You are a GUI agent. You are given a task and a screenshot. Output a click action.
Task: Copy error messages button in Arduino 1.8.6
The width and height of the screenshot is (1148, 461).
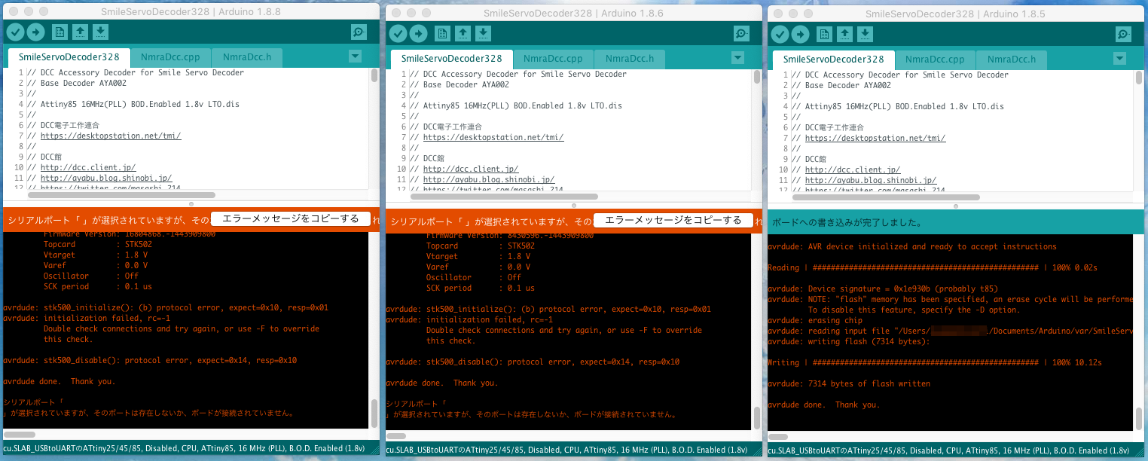[x=673, y=221]
